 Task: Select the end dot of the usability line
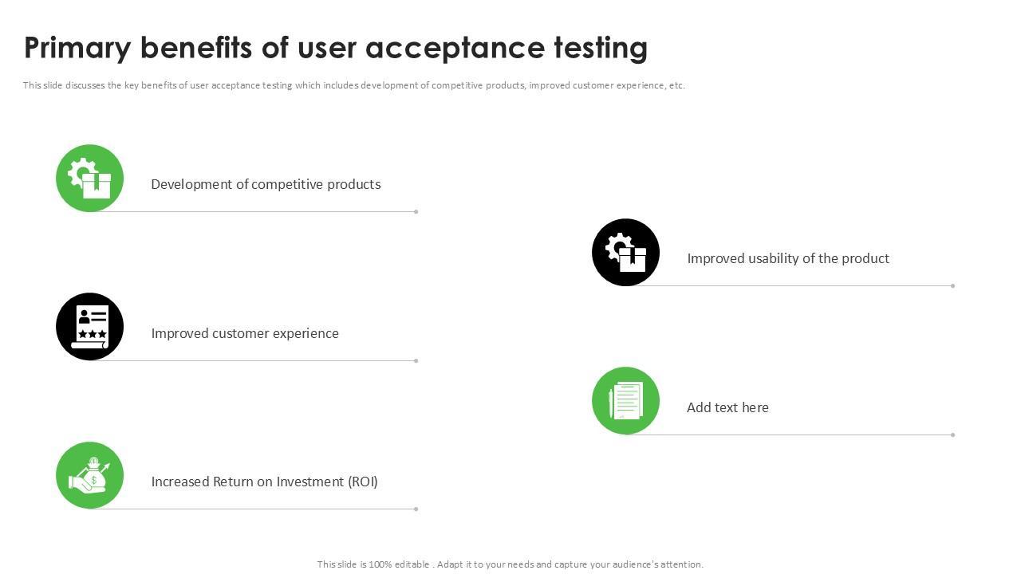(952, 286)
